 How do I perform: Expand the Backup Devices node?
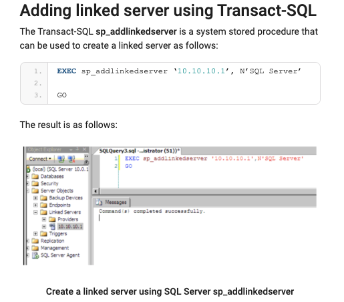(35, 198)
